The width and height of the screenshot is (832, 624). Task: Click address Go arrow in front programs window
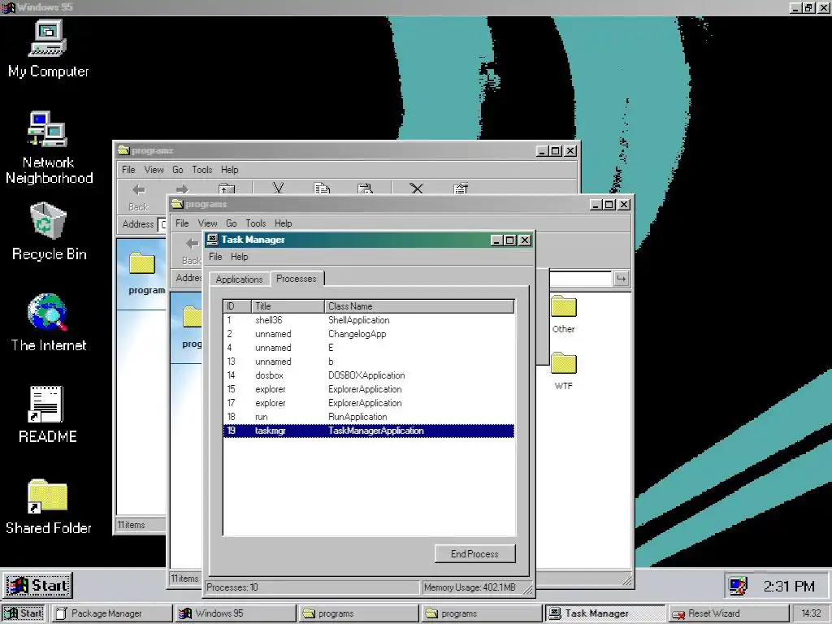621,279
